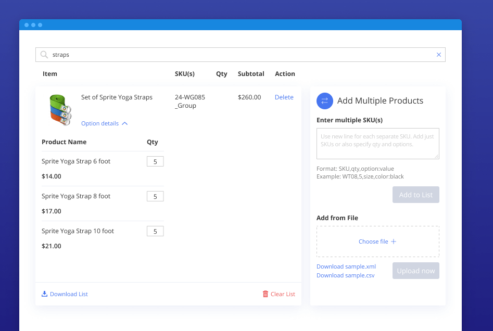The height and width of the screenshot is (331, 493).
Task: Click the download icon beside Download List
Action: 44,294
